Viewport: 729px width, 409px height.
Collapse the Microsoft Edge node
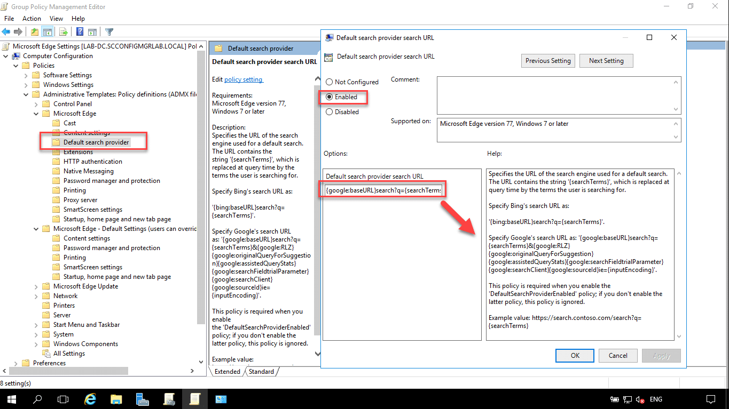point(36,114)
